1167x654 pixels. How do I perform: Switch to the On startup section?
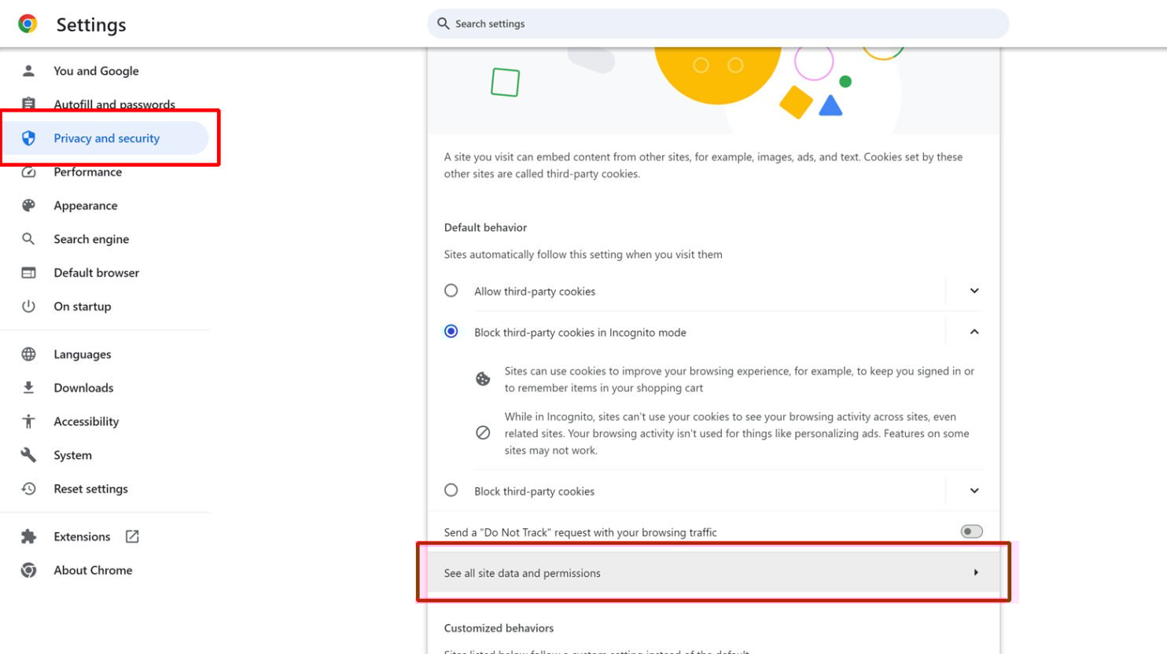click(80, 306)
